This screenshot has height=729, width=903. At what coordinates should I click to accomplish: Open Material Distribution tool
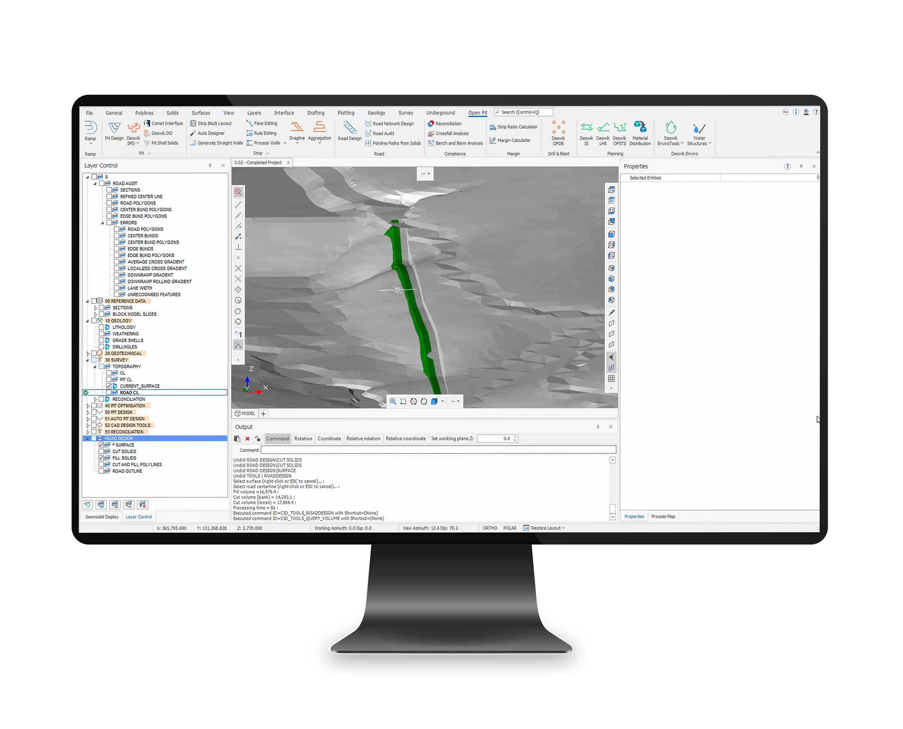point(640,134)
